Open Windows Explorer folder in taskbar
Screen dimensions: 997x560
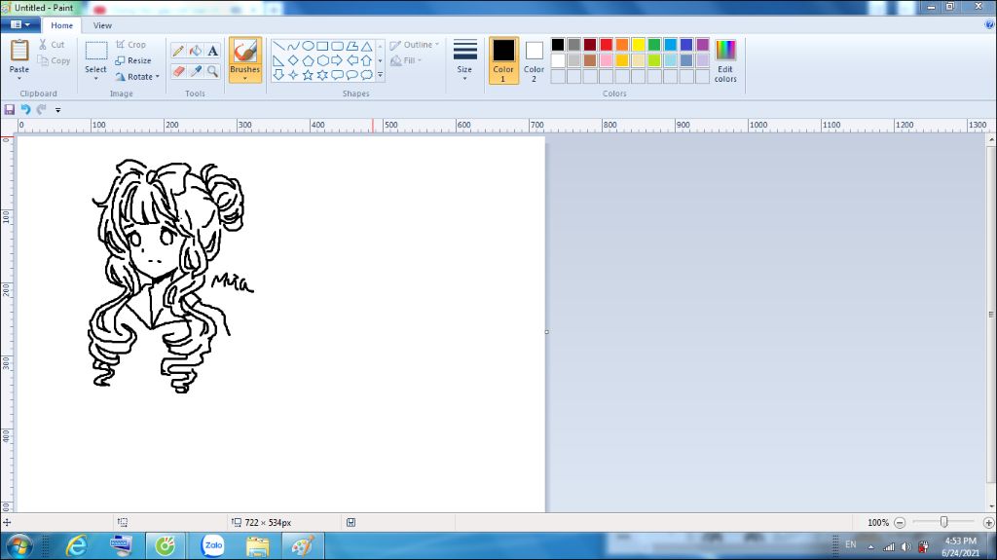(257, 546)
